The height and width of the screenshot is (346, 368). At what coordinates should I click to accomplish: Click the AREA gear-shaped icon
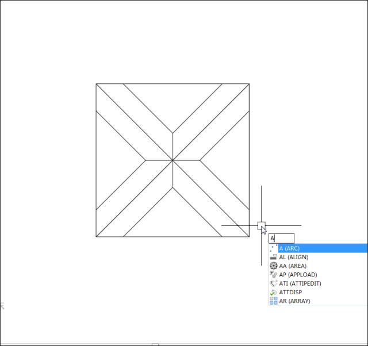[x=274, y=266]
